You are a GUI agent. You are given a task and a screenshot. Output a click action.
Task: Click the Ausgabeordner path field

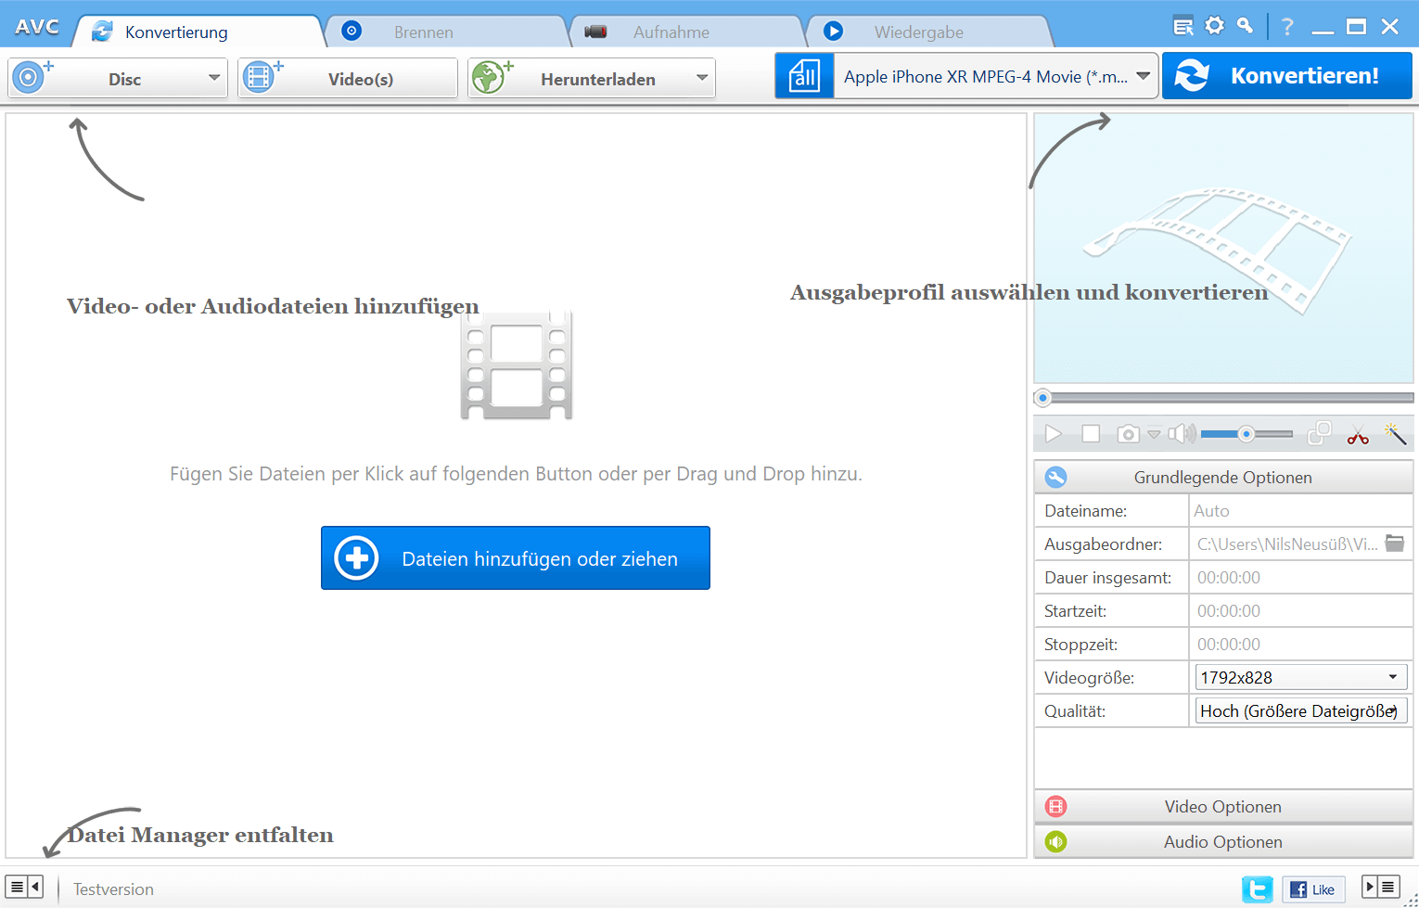1286,544
